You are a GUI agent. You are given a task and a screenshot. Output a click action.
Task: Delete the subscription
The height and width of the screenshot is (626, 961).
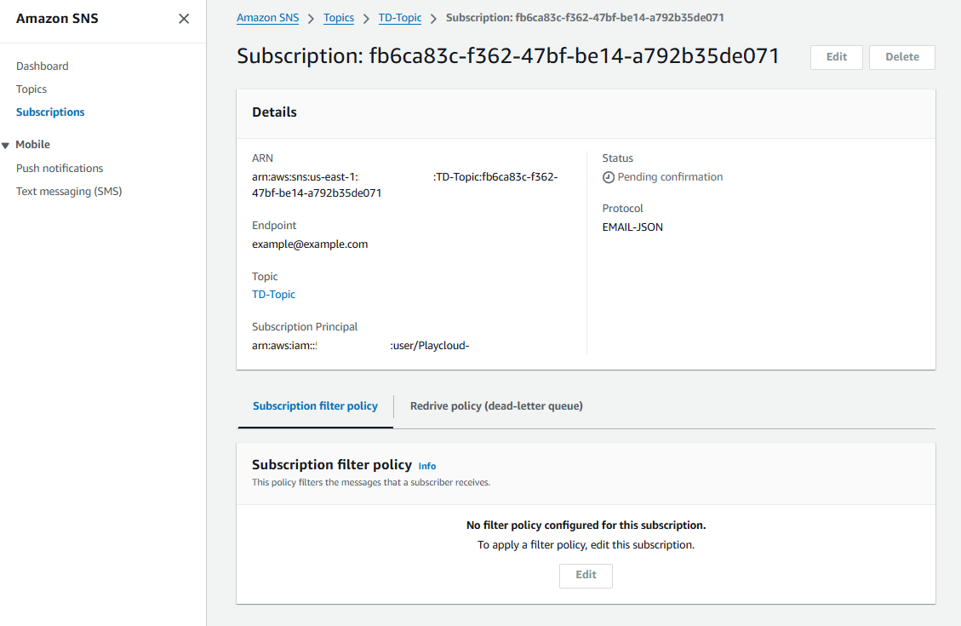[x=901, y=57]
